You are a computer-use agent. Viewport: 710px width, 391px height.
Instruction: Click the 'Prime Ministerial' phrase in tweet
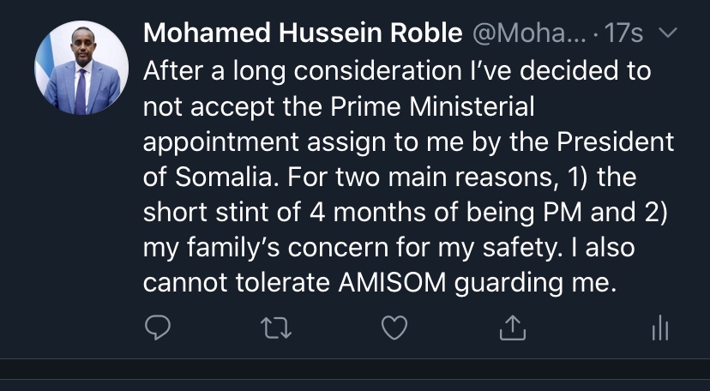click(x=432, y=107)
